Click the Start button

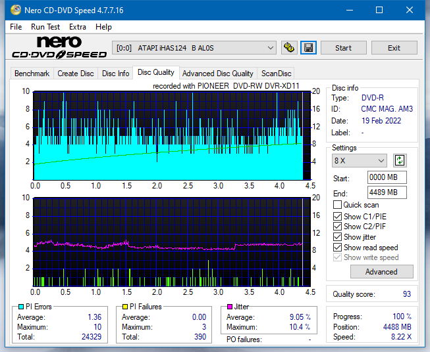pos(343,48)
